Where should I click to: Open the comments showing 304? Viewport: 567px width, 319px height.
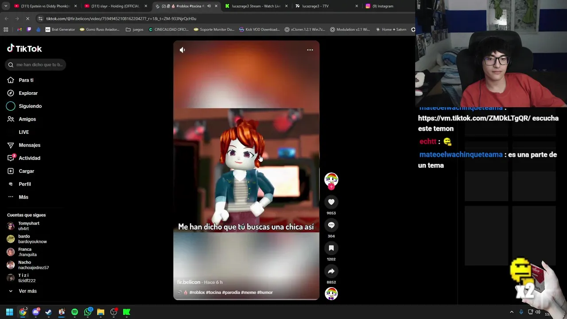click(331, 225)
